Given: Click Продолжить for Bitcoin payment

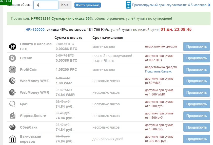Looking at the screenshot, I should pyautogui.click(x=196, y=58).
